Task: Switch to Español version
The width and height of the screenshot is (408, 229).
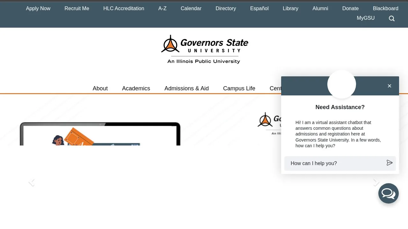Action: (259, 9)
